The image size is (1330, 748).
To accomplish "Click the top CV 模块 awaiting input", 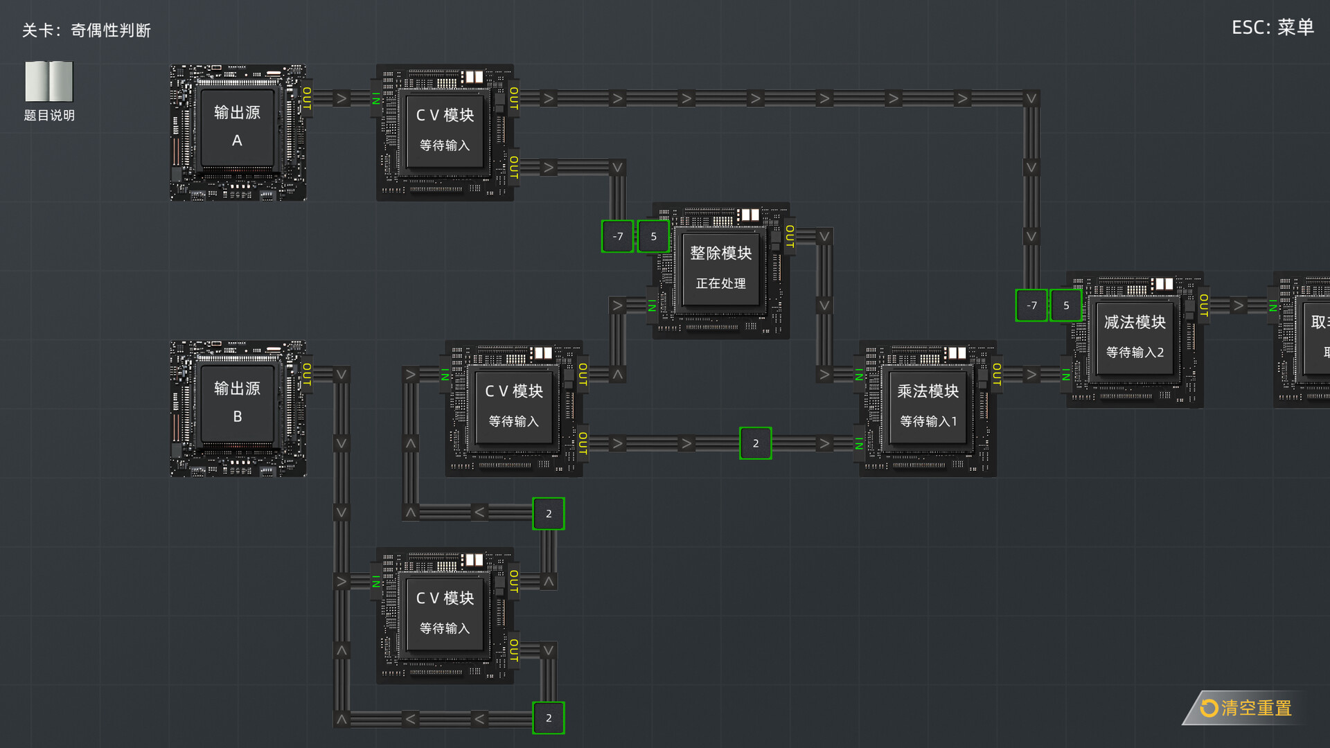I will 445,130.
